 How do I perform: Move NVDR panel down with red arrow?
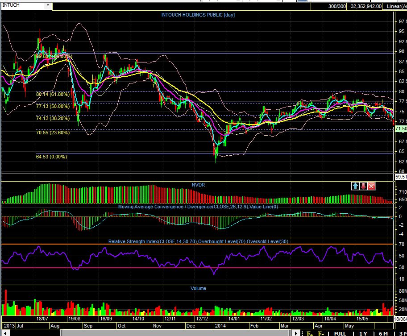click(363, 186)
